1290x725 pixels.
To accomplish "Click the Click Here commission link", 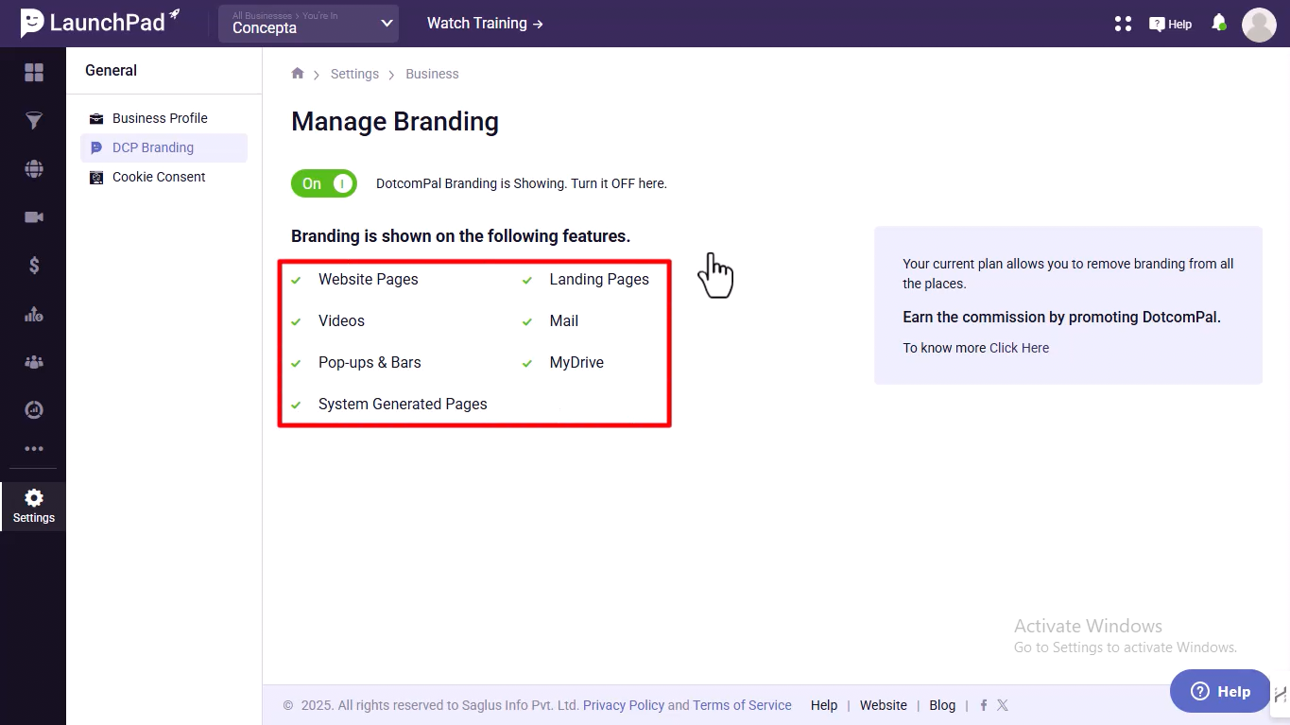I will click(1019, 348).
